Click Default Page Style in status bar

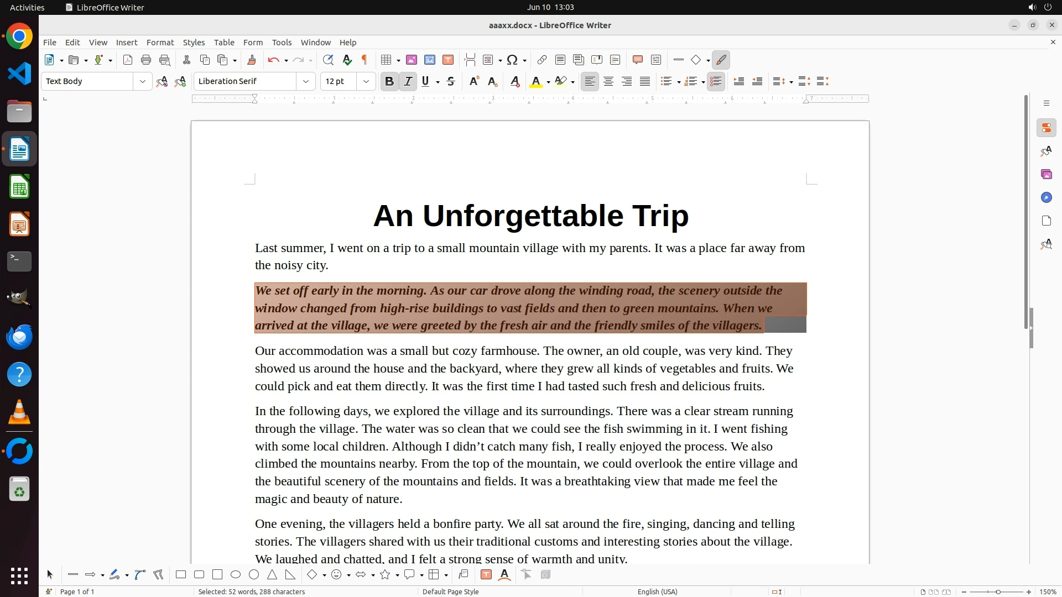(x=450, y=591)
